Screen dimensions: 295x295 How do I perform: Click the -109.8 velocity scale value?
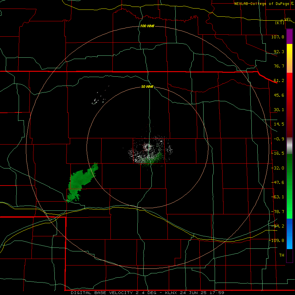click(x=277, y=241)
